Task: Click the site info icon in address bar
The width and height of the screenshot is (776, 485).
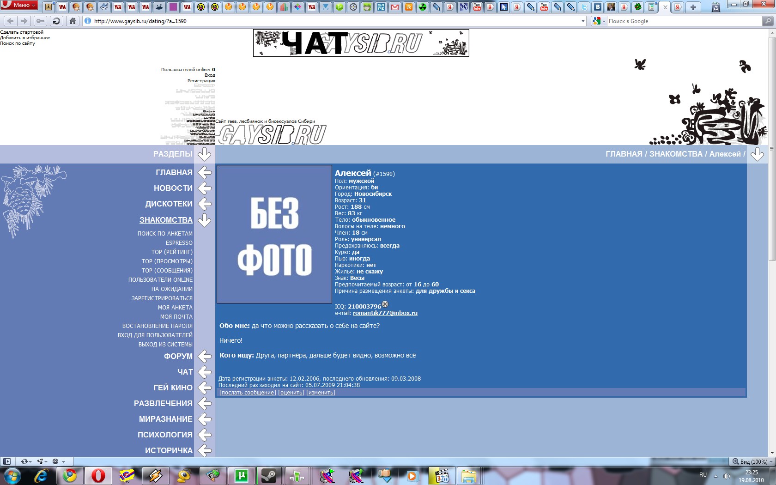Action: coord(88,21)
